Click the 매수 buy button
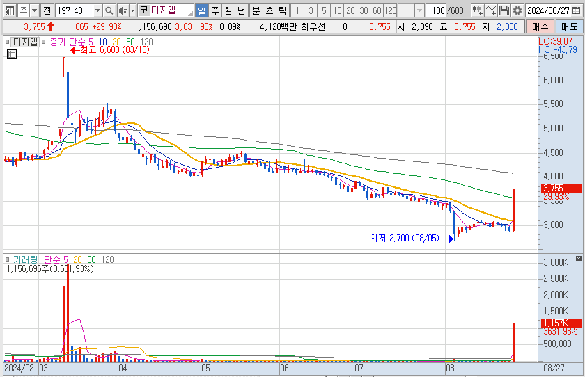 (540, 27)
